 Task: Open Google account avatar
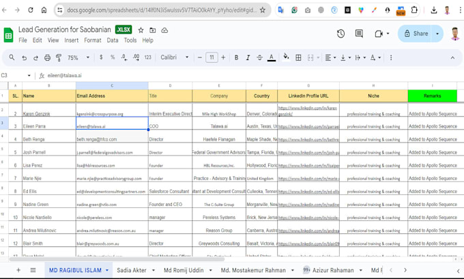pyautogui.click(x=455, y=33)
